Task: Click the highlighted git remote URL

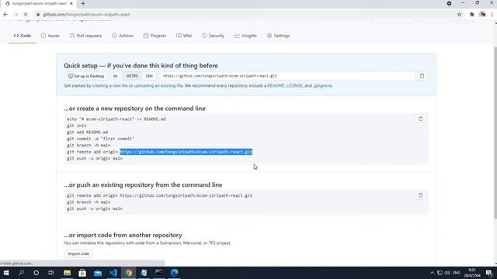Action: pyautogui.click(x=186, y=152)
